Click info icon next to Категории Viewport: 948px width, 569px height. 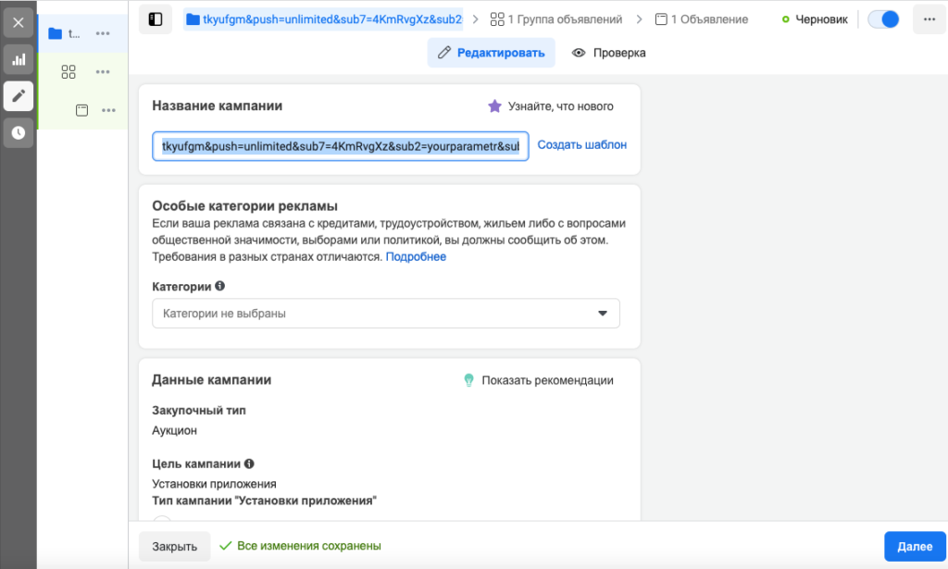(220, 286)
